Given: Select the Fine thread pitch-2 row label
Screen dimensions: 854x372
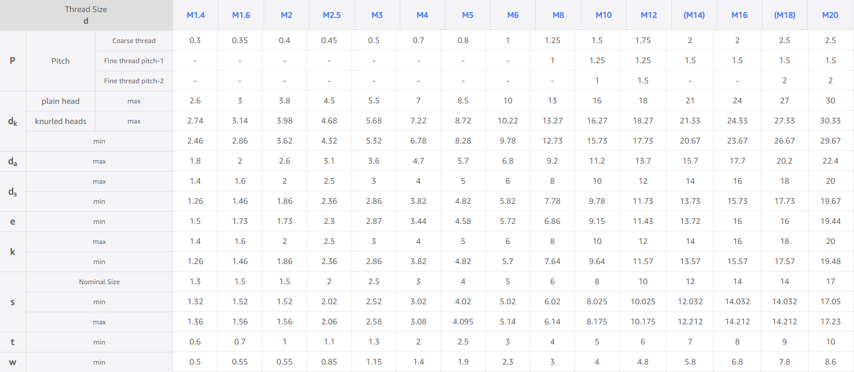Looking at the screenshot, I should click(x=134, y=81).
